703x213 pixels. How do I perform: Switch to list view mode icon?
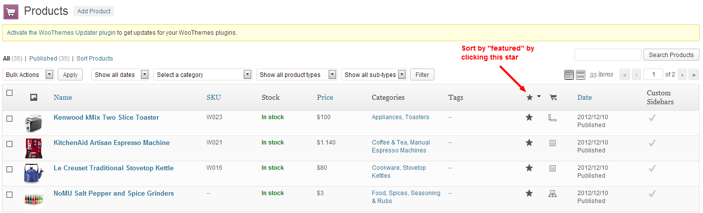(x=569, y=74)
